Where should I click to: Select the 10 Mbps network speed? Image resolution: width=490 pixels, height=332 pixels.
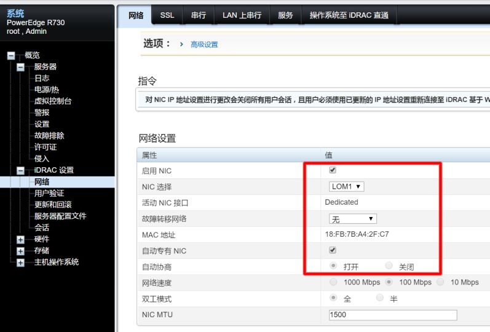(440, 282)
